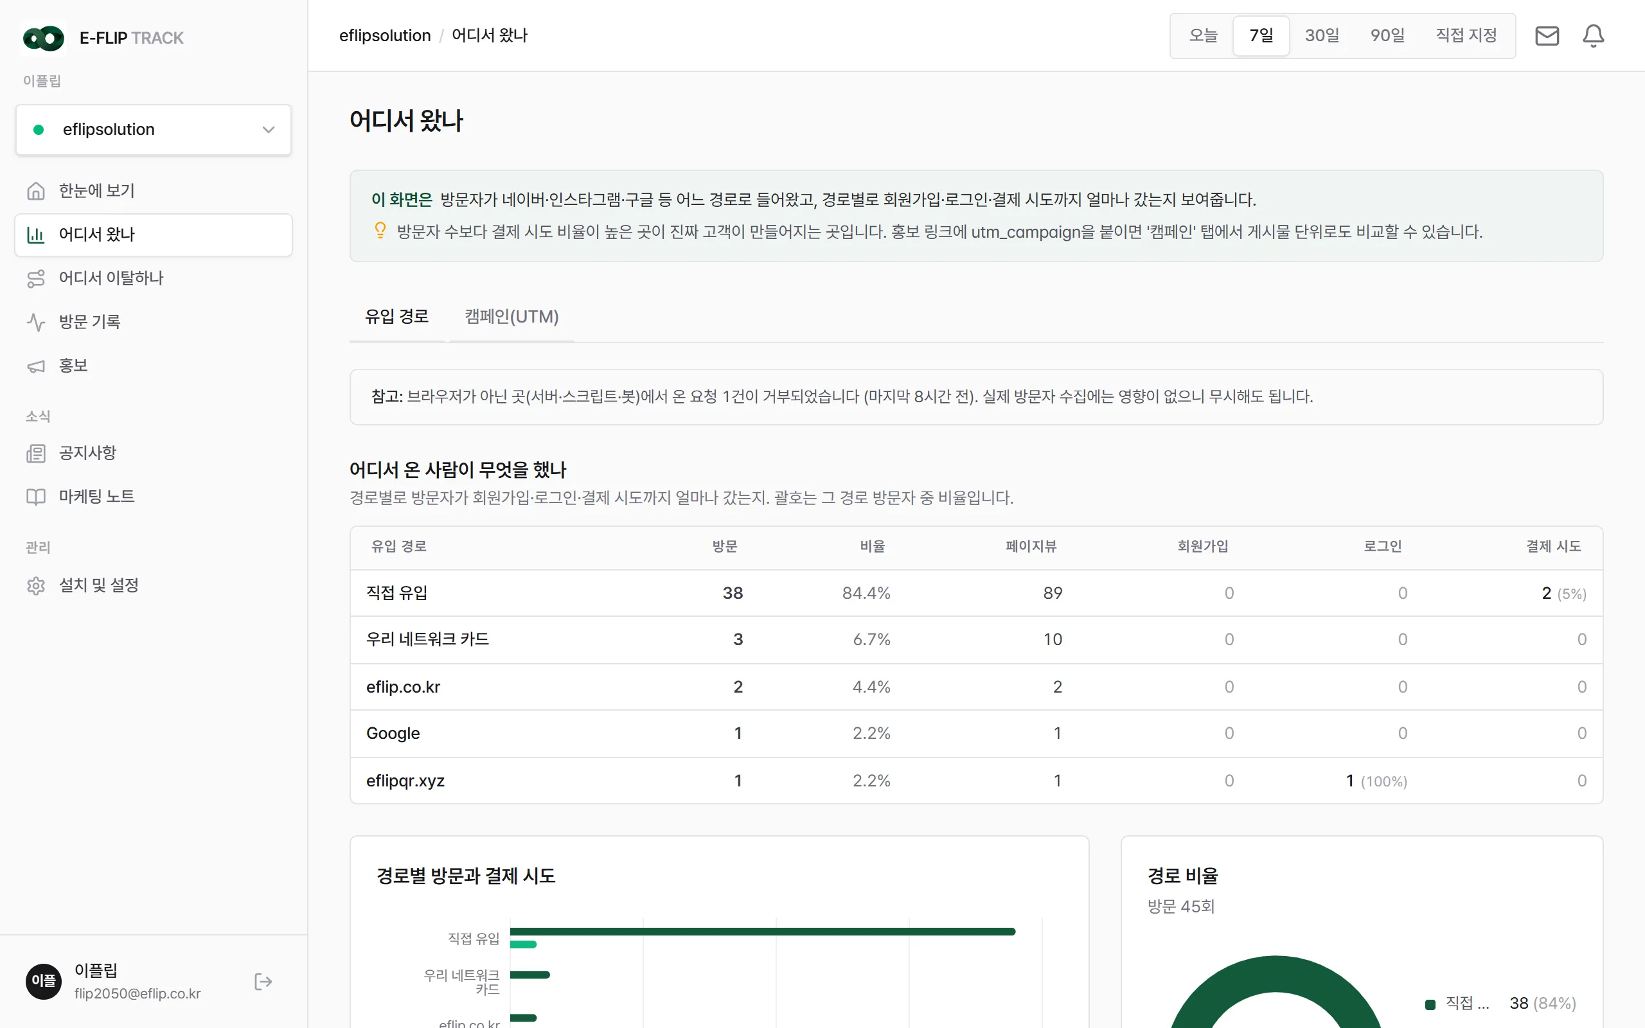Click the 직접 유입 row name
The image size is (1645, 1028).
397,593
